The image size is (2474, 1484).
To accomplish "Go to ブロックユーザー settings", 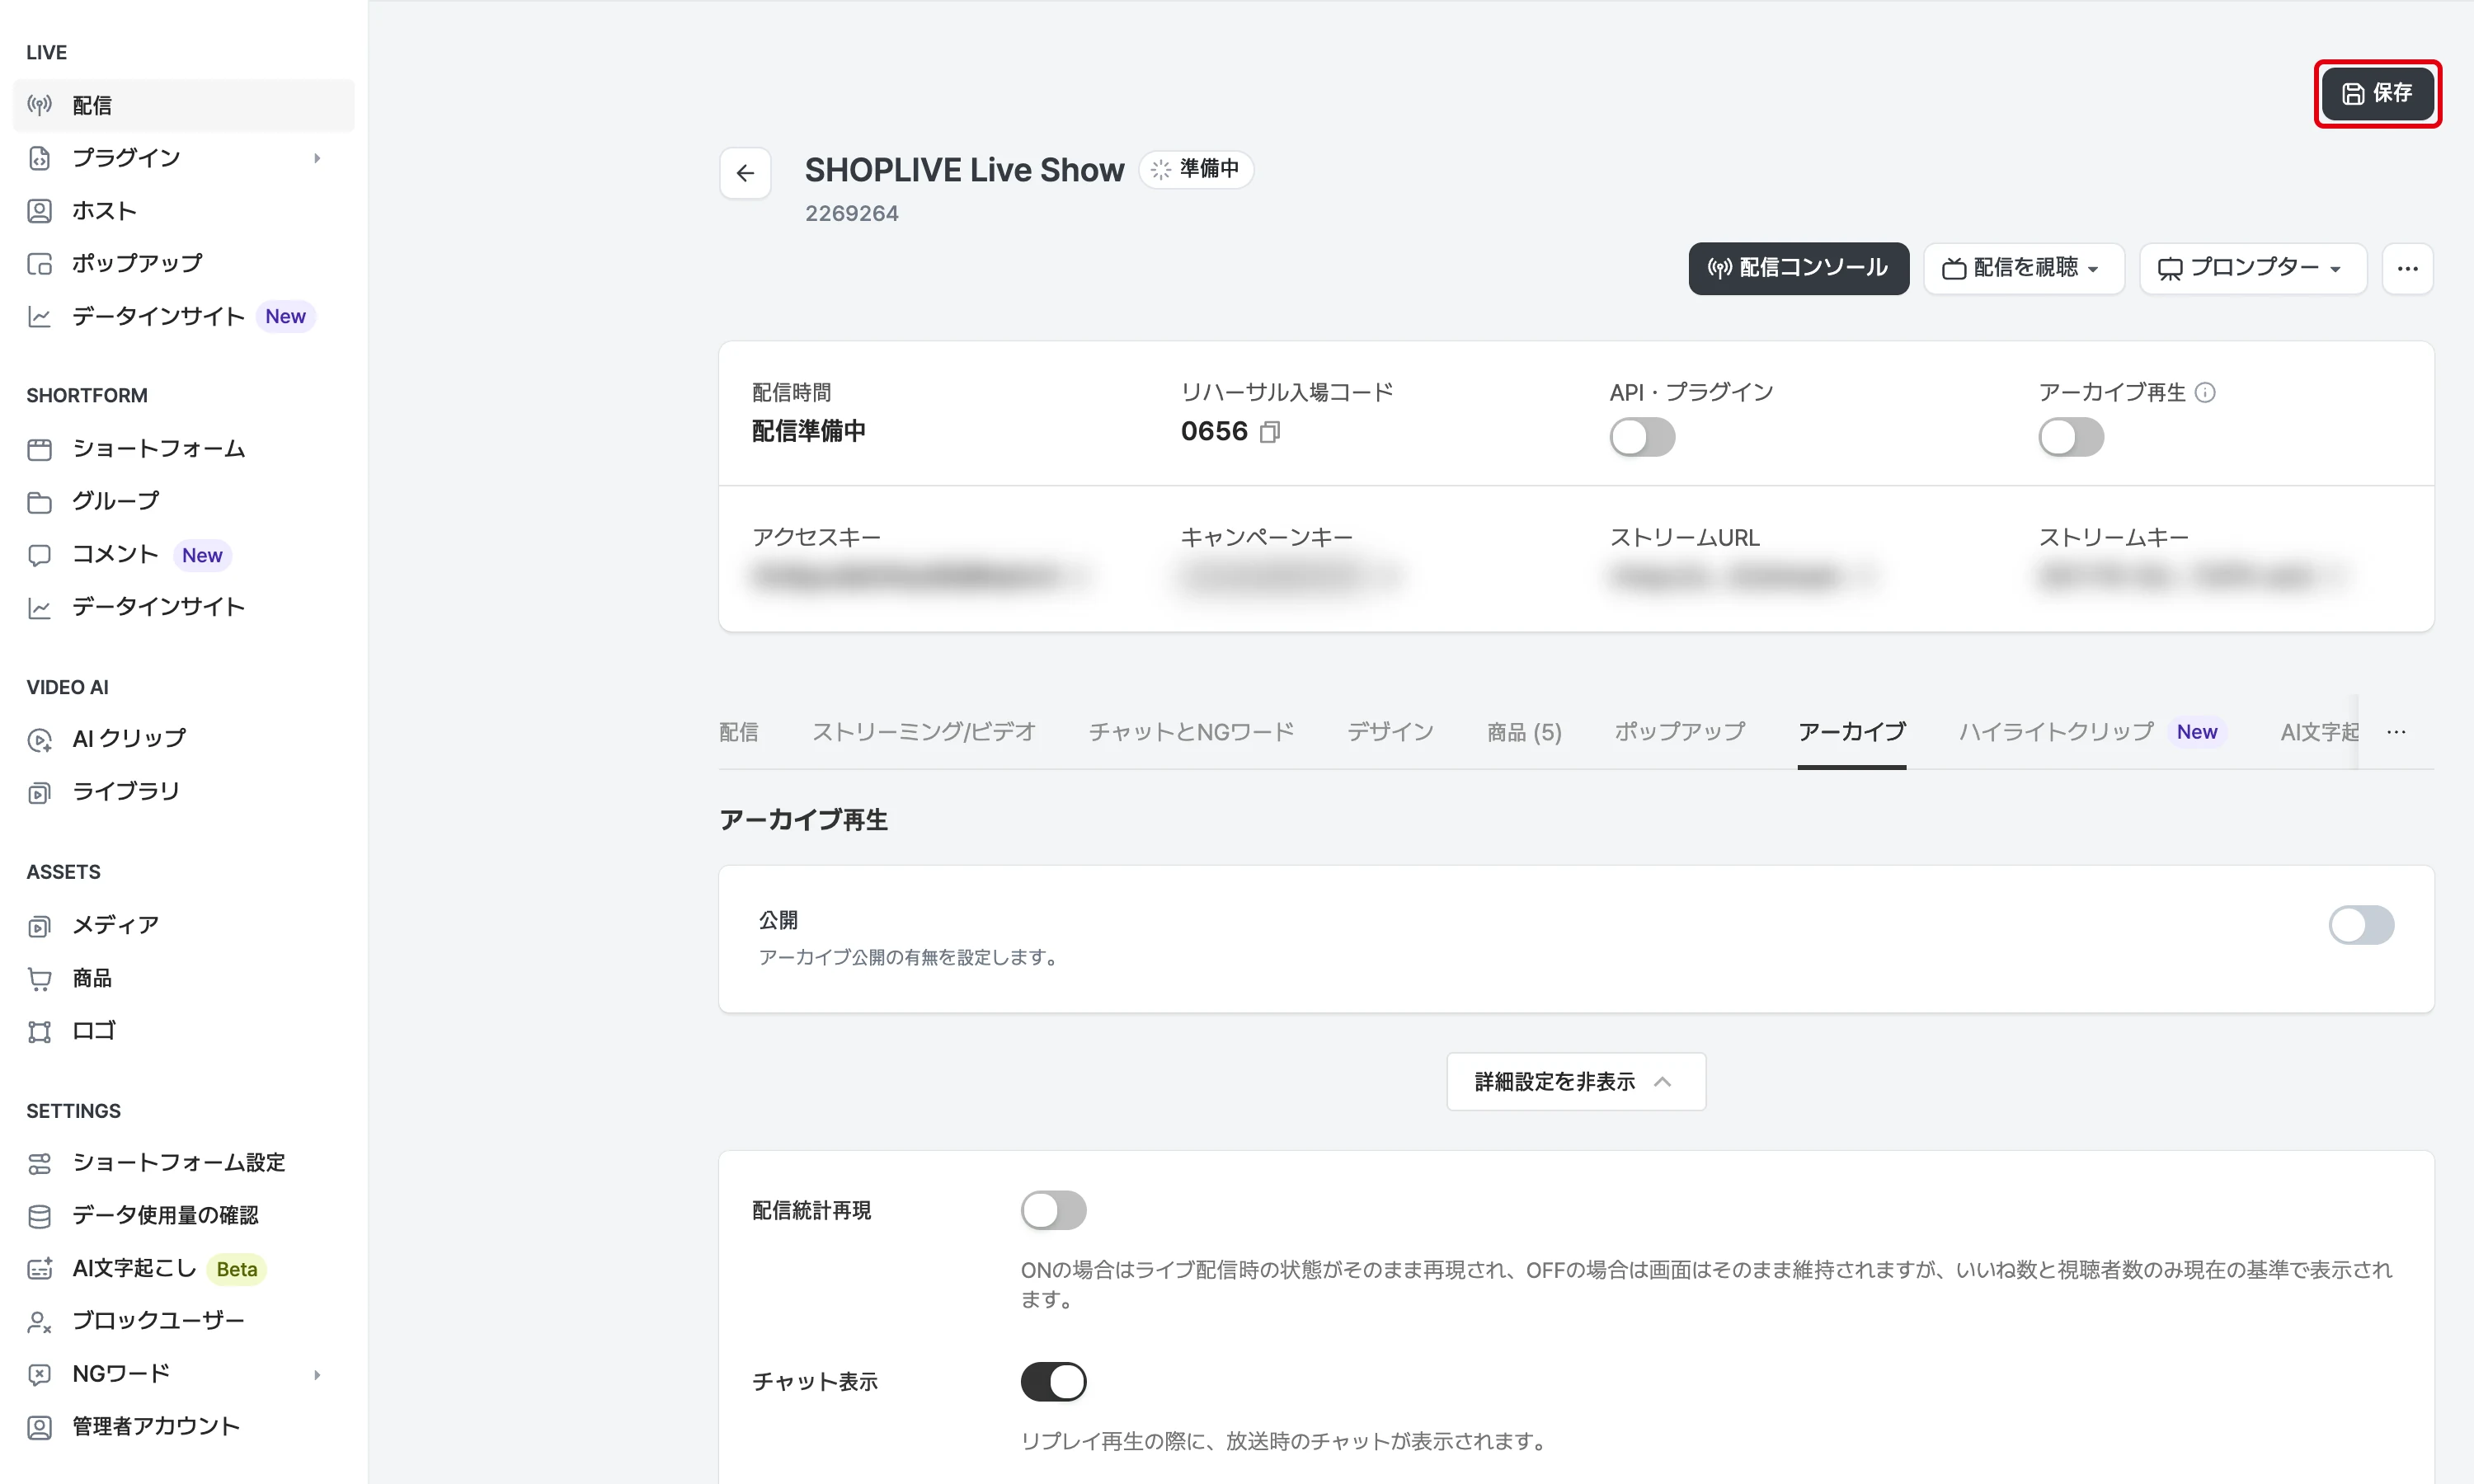I will point(158,1320).
